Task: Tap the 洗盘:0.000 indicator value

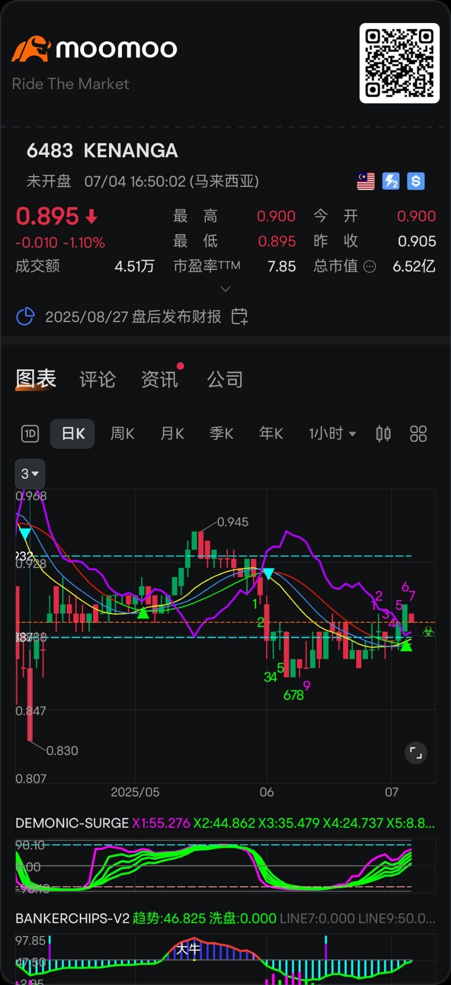Action: point(243,919)
